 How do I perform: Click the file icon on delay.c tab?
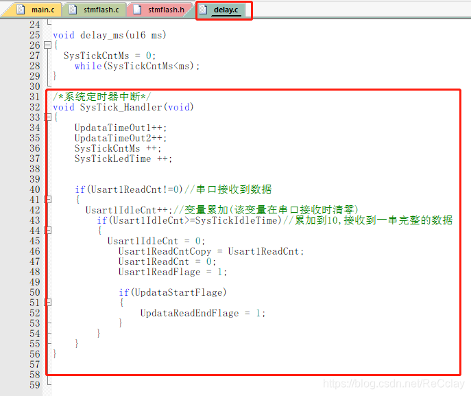(x=204, y=10)
